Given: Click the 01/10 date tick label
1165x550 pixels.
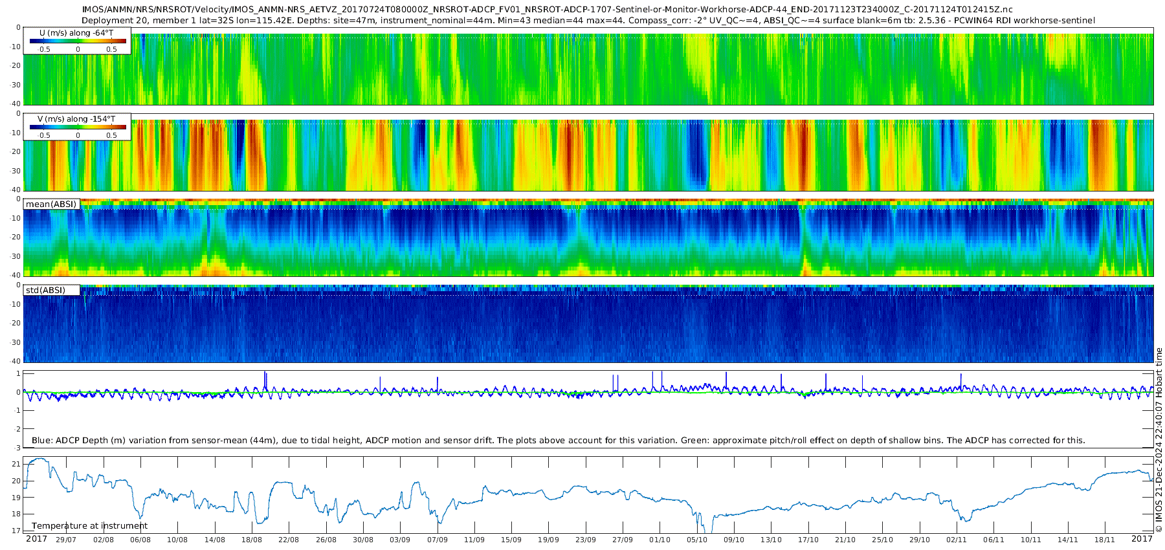Looking at the screenshot, I should (660, 540).
